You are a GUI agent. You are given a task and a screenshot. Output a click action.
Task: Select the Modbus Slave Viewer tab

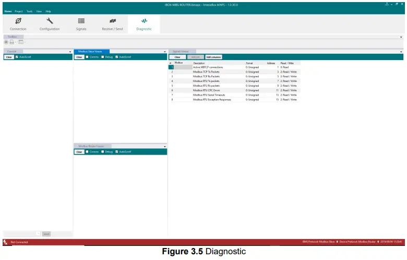point(92,52)
